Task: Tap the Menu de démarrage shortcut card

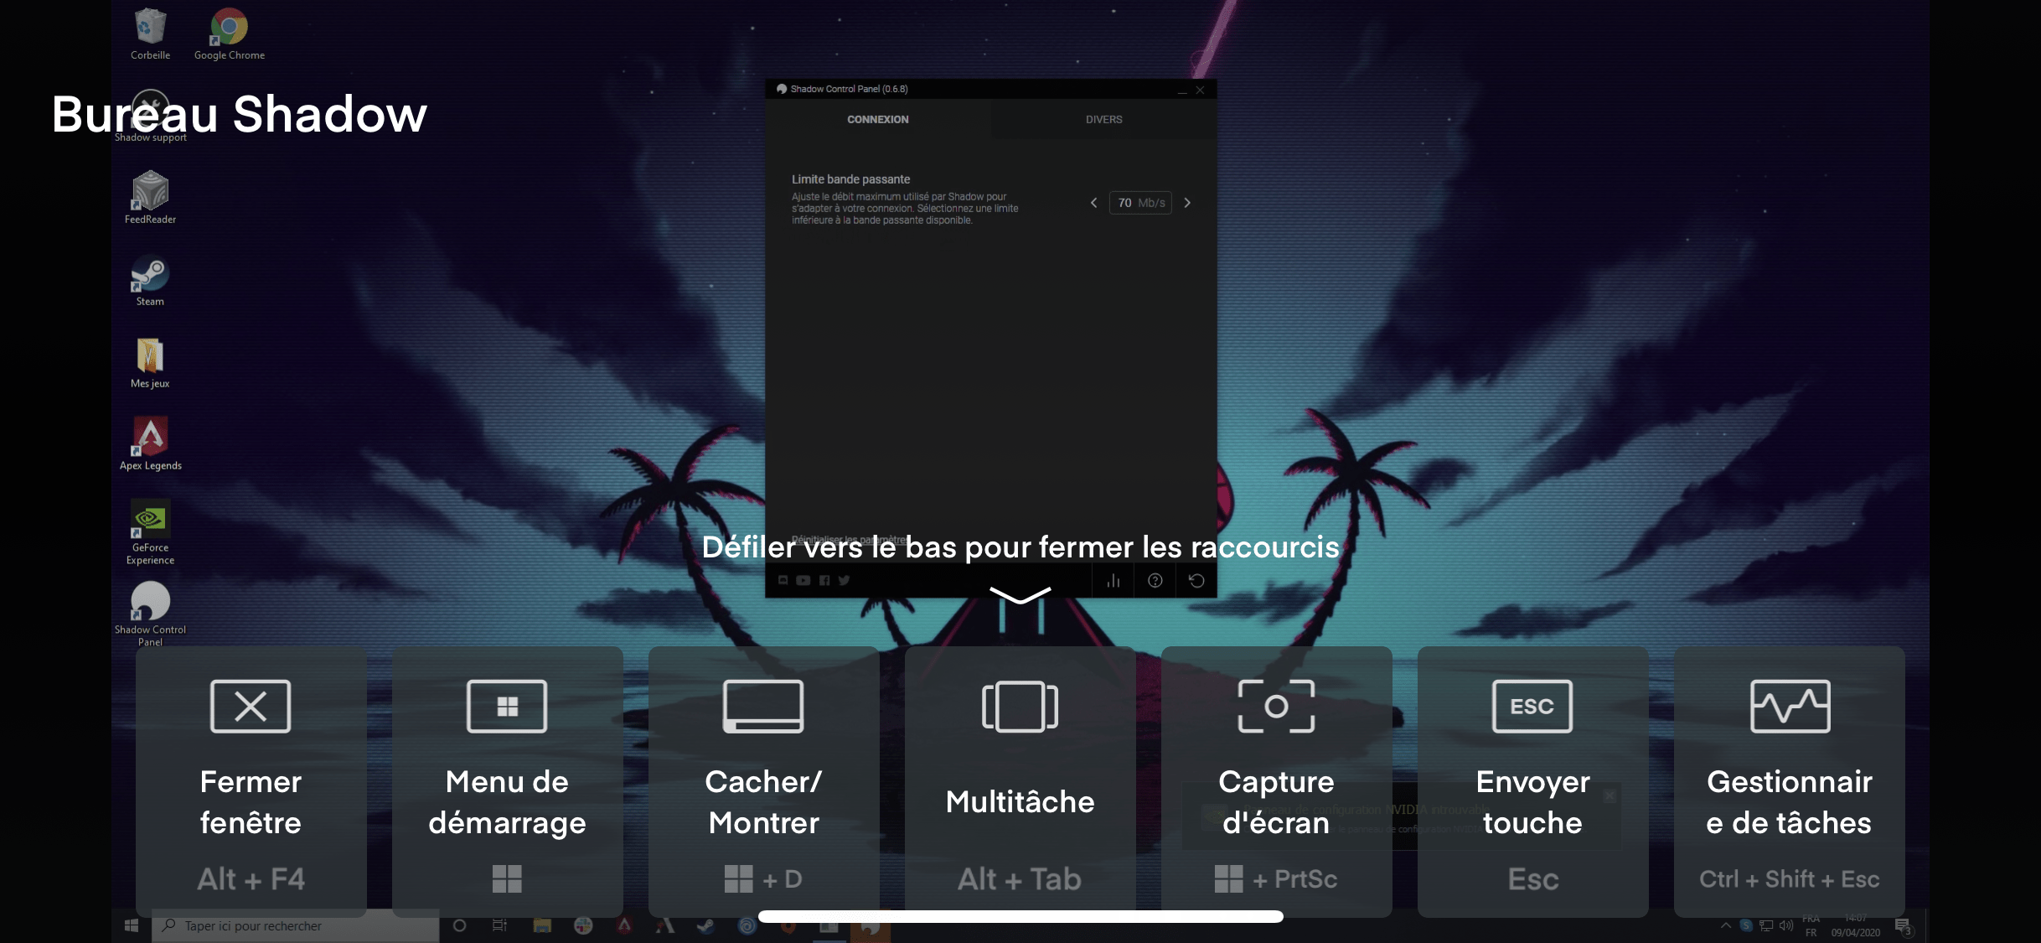Action: [507, 781]
